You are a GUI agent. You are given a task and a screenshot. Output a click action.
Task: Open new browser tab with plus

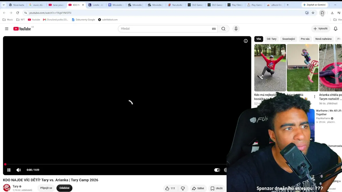(287, 5)
